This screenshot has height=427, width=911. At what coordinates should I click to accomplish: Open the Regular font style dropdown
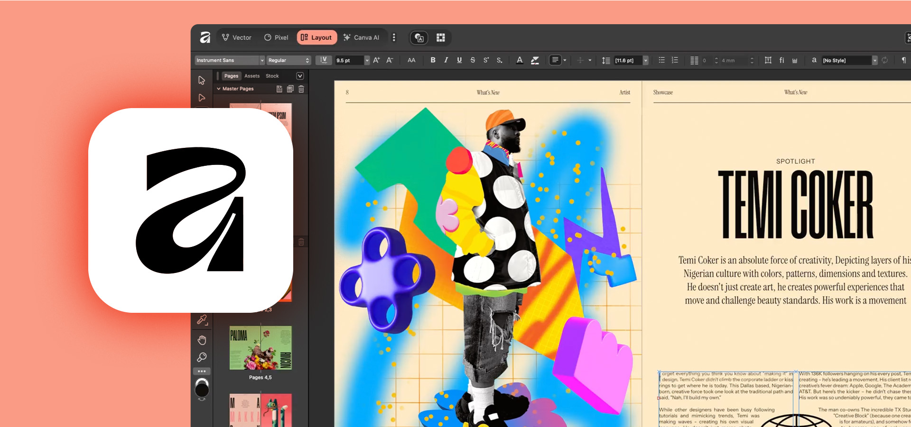(x=288, y=60)
